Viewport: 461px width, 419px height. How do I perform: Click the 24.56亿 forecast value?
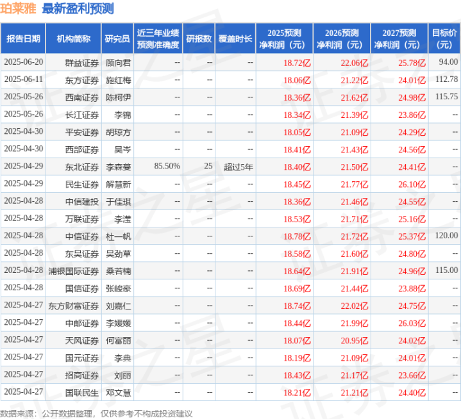tap(412, 149)
